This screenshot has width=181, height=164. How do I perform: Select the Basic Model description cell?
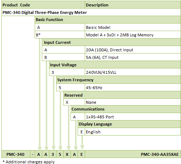[133, 27]
